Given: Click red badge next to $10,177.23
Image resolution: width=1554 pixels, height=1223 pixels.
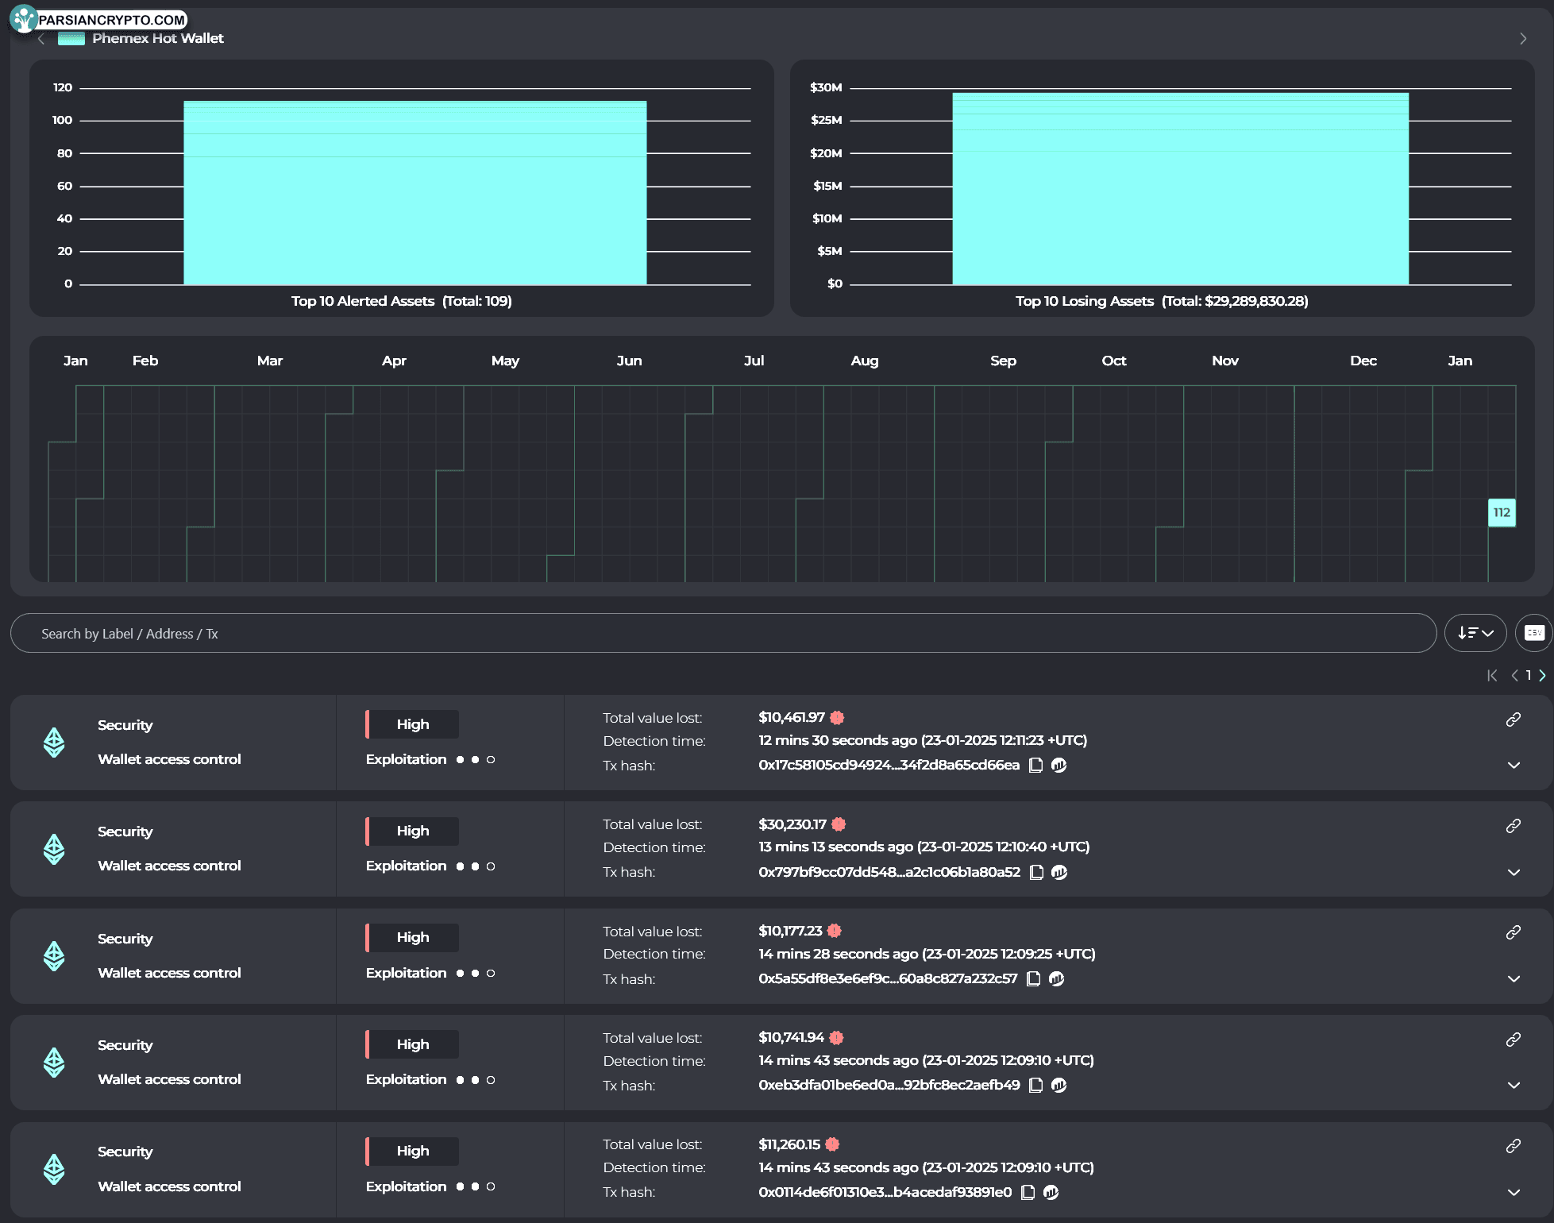Looking at the screenshot, I should coord(834,931).
